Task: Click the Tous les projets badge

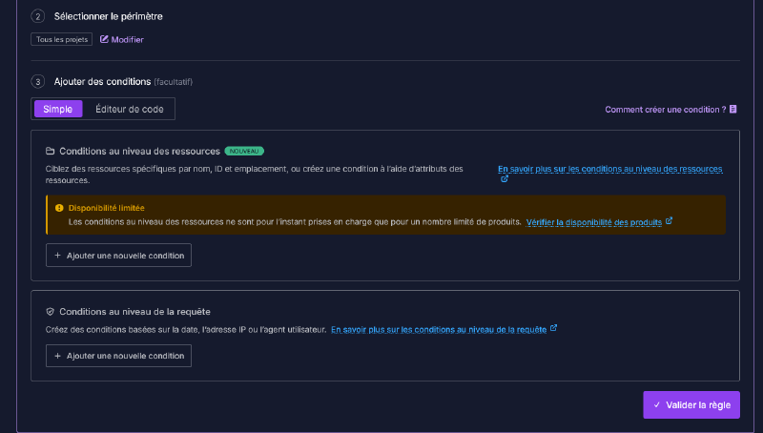Action: click(62, 39)
